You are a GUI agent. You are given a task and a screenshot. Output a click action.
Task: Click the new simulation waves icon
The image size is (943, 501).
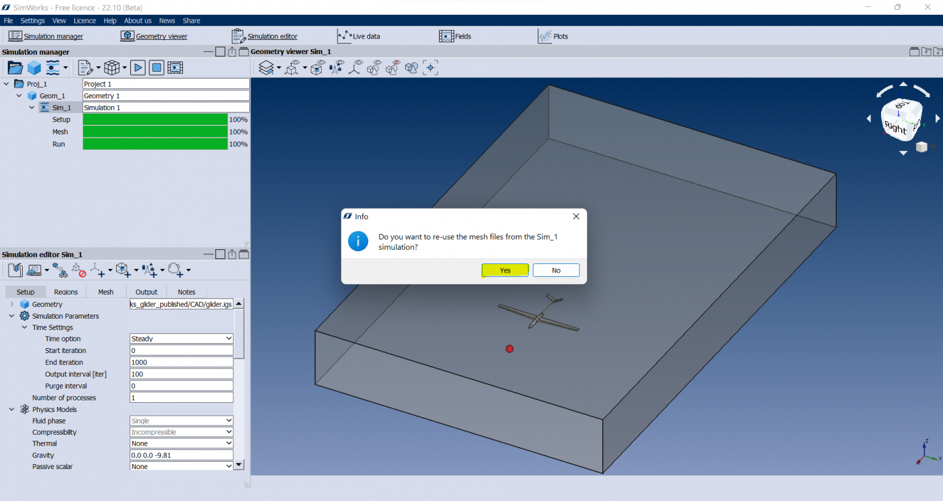[x=53, y=68]
